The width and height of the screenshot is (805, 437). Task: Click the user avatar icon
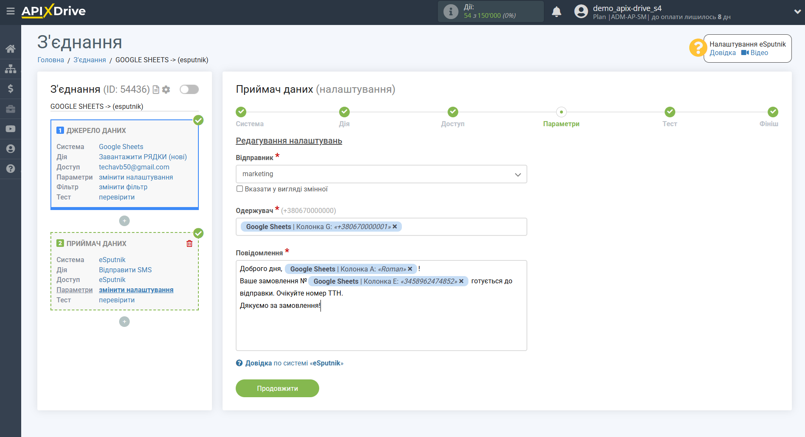581,11
